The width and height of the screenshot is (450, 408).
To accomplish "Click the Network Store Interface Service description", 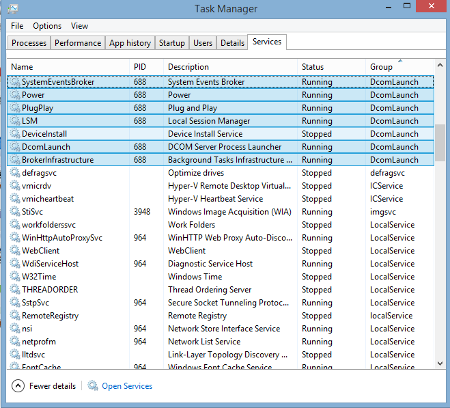I will tap(224, 329).
